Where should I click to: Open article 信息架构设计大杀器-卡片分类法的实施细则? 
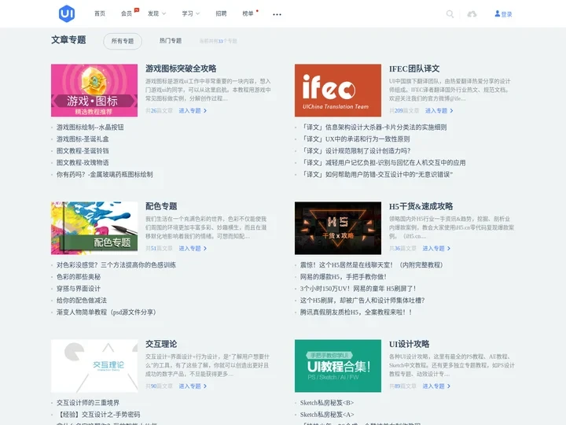373,128
